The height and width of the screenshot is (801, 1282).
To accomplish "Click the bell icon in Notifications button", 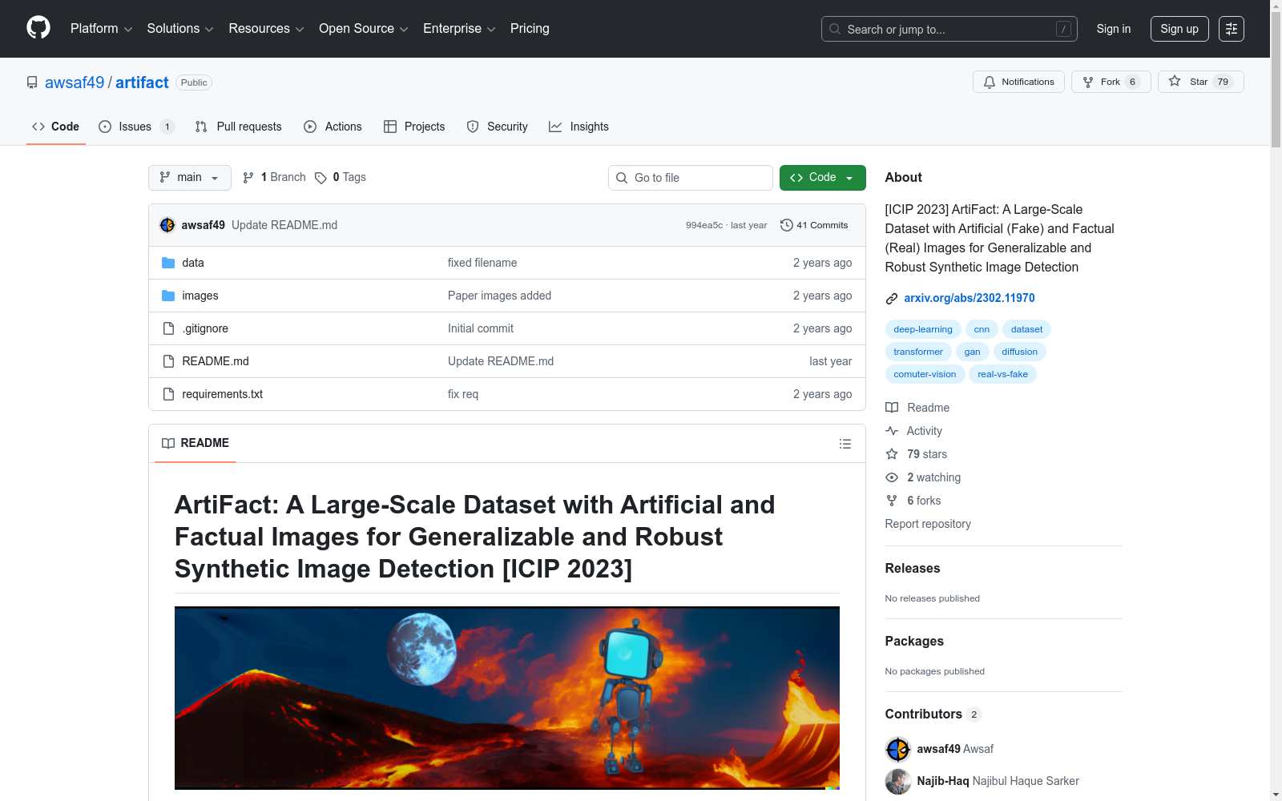I will coord(990,82).
